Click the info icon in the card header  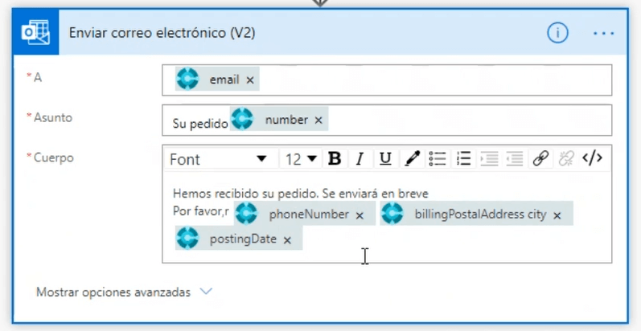pos(557,33)
